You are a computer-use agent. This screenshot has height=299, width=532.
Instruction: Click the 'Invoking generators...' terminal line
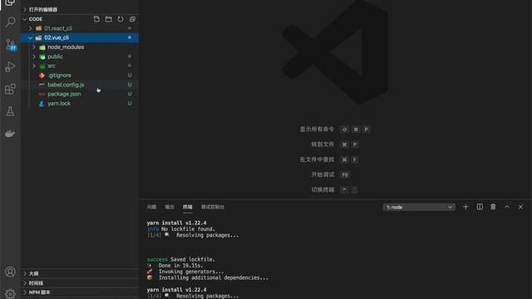185,272
